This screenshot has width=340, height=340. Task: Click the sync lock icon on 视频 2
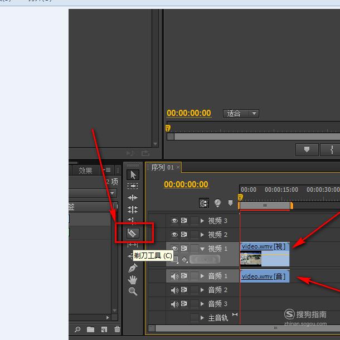(x=184, y=235)
